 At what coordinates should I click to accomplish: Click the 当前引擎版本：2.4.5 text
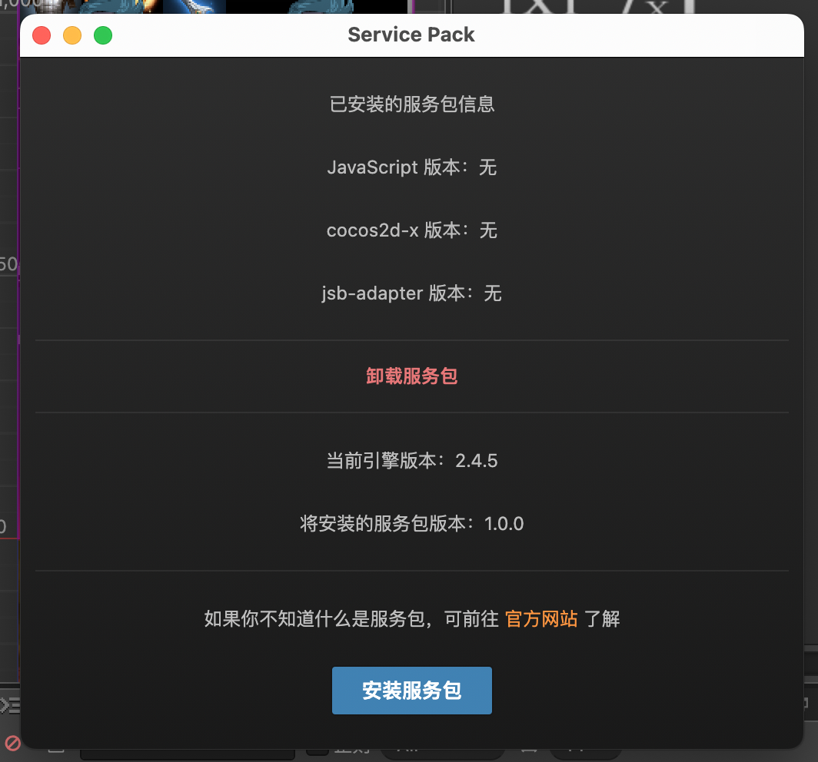click(x=411, y=460)
